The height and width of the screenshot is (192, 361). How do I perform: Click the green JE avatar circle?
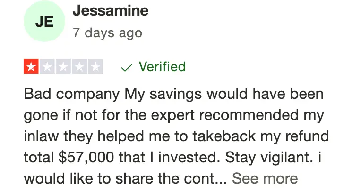44,21
